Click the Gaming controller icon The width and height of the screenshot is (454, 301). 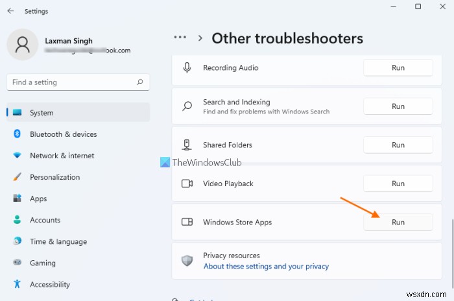[17, 263]
